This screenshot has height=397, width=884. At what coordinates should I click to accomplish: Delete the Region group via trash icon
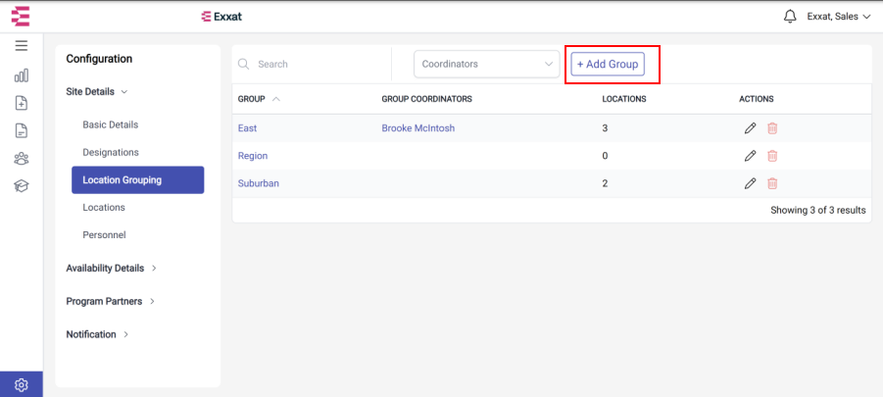coord(772,156)
